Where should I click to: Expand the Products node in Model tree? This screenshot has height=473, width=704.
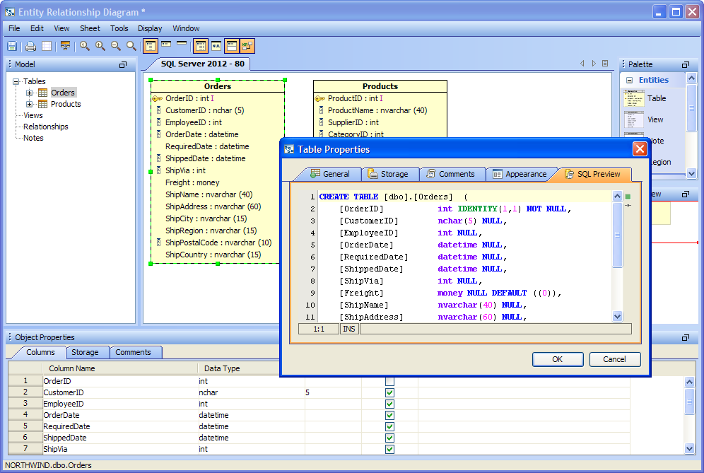tap(30, 104)
